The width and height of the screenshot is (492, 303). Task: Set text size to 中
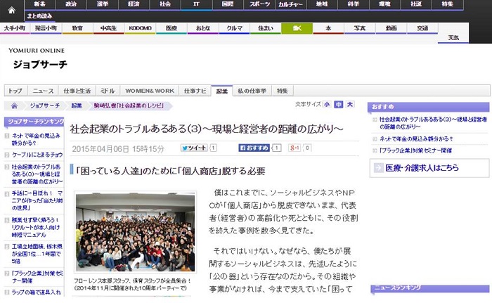(x=338, y=104)
